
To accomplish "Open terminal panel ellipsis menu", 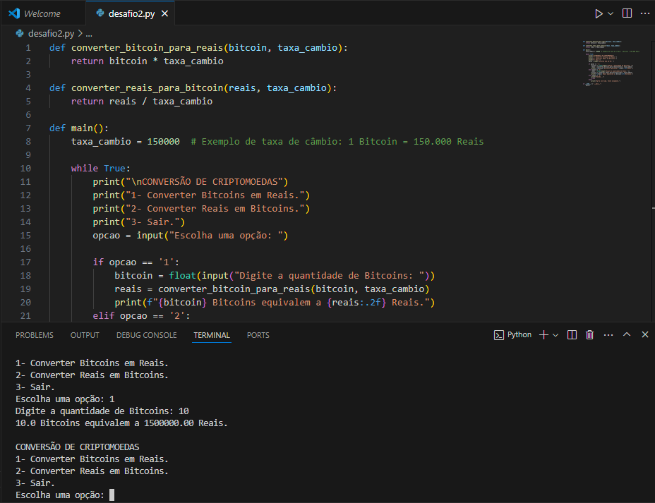I will (x=608, y=335).
